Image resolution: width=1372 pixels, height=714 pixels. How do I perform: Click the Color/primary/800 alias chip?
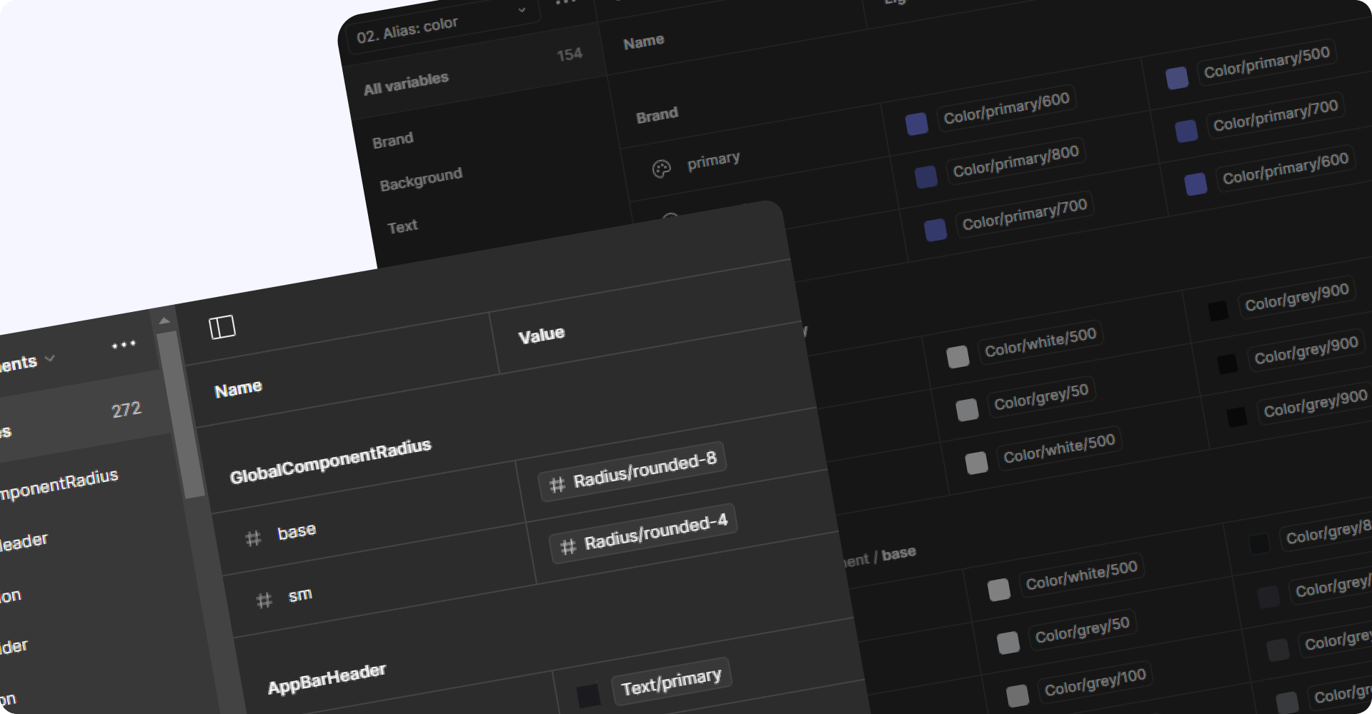click(x=1016, y=161)
